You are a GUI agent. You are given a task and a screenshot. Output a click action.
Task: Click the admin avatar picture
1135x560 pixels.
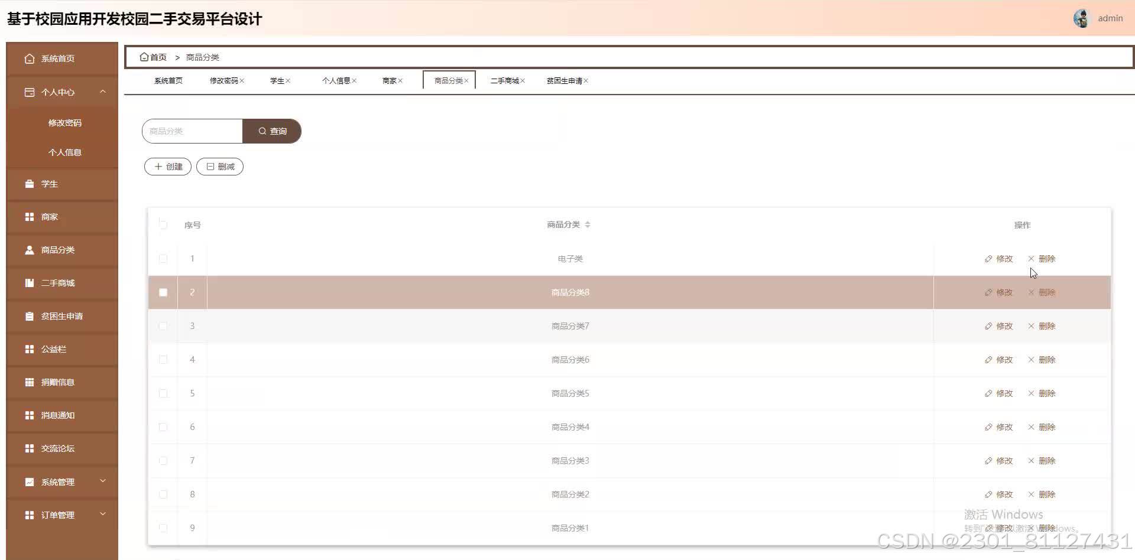tap(1081, 18)
